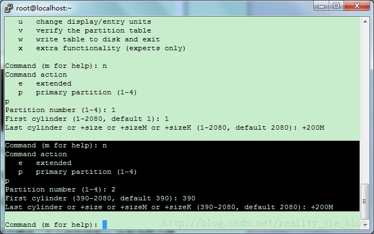
Task: Click '+200M' in the highlighted selection
Action: click(322, 207)
